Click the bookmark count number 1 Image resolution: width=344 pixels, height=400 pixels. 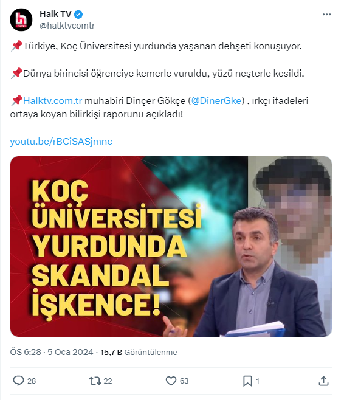click(258, 381)
